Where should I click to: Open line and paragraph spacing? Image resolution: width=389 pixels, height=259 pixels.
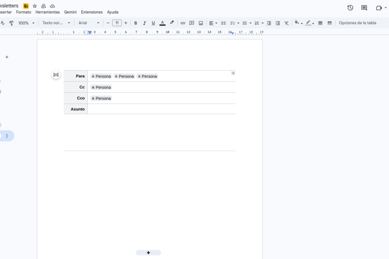click(x=223, y=23)
